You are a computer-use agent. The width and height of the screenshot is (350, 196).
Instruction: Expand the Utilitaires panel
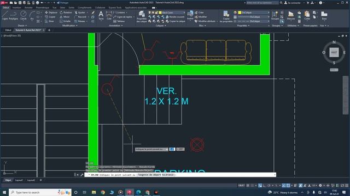click(293, 26)
